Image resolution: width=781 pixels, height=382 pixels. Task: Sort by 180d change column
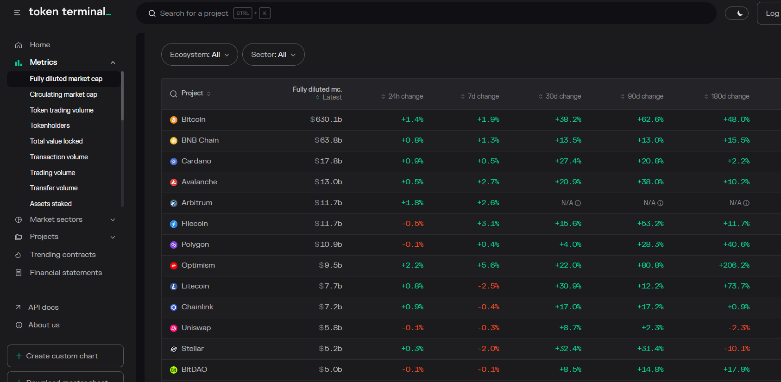coord(727,96)
